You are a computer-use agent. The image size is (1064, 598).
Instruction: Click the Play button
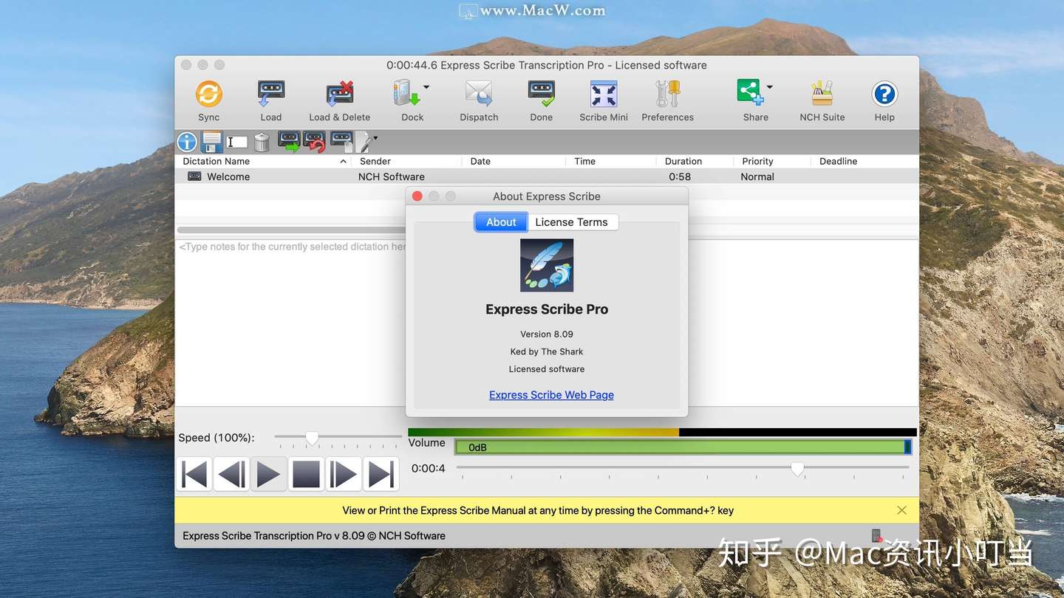click(268, 474)
